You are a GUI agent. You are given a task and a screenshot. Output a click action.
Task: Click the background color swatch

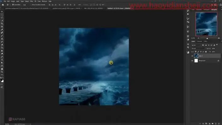pyautogui.click(x=3, y=81)
